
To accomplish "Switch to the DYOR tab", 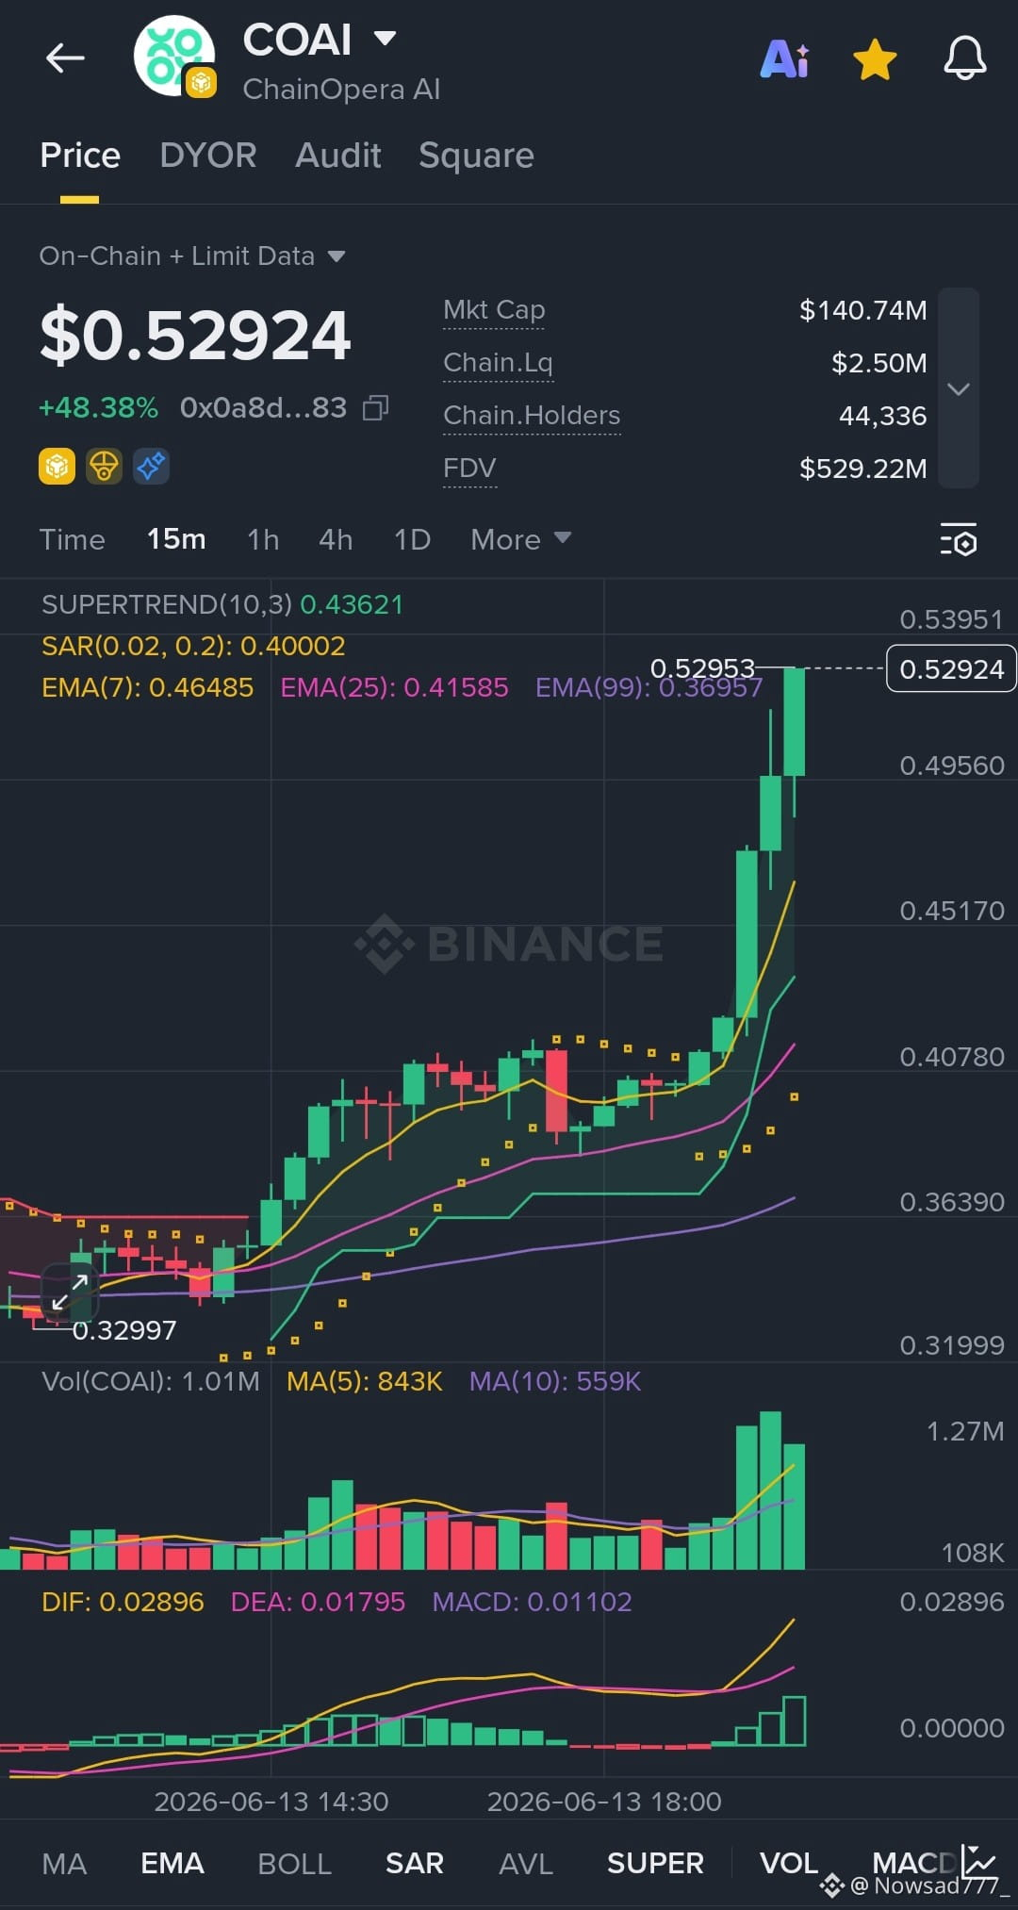I will 208,156.
